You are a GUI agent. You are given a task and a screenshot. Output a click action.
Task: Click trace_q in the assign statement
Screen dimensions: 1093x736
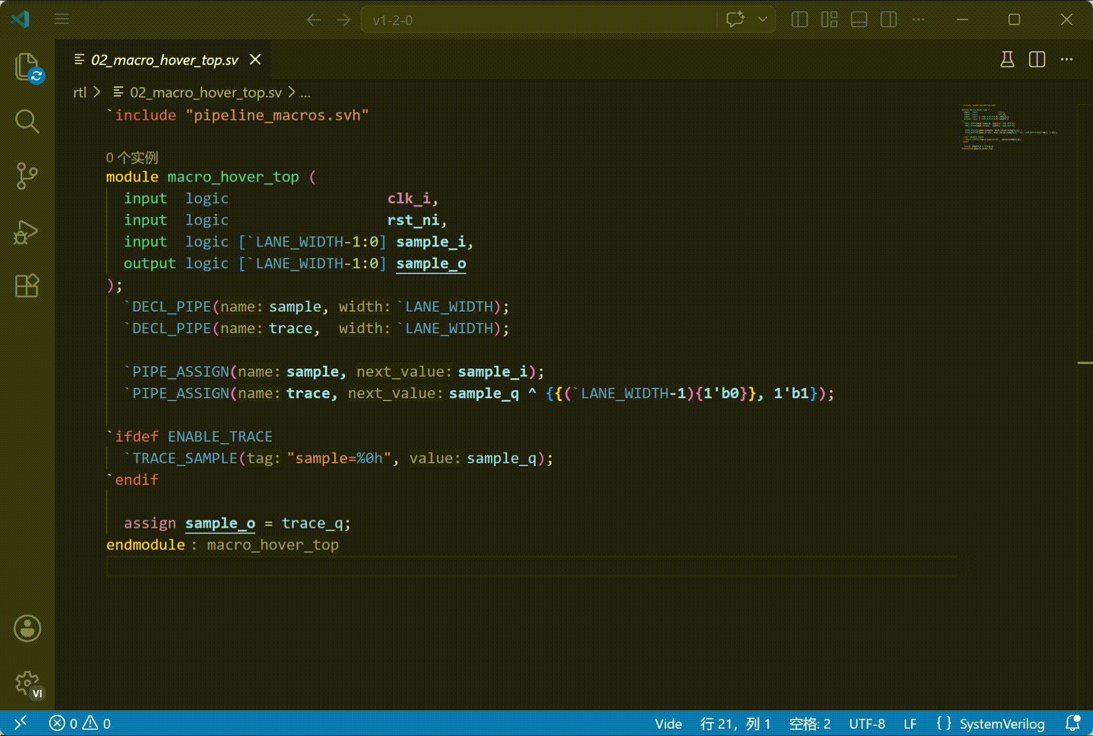click(x=312, y=524)
